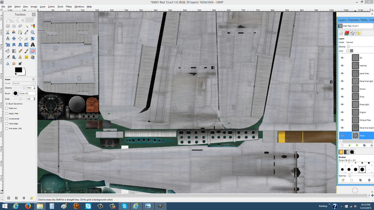Lower the selected layer with the down arrow
The width and height of the screenshot is (374, 210).
click(357, 145)
